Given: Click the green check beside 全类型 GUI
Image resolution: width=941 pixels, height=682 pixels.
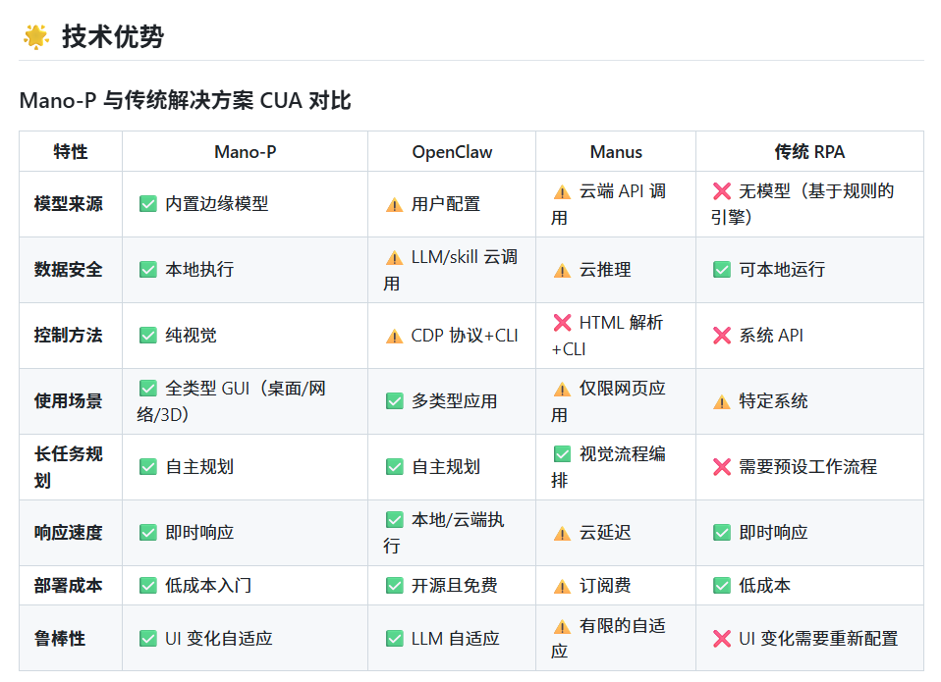Looking at the screenshot, I should pyautogui.click(x=147, y=389).
